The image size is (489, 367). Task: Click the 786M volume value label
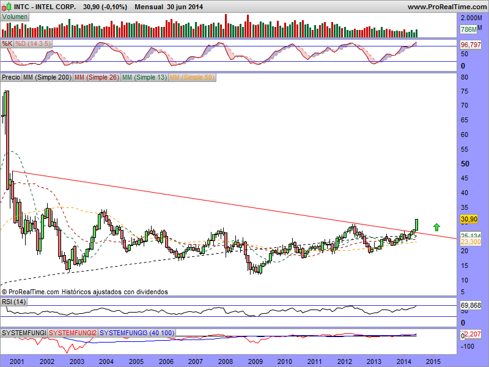coord(468,29)
